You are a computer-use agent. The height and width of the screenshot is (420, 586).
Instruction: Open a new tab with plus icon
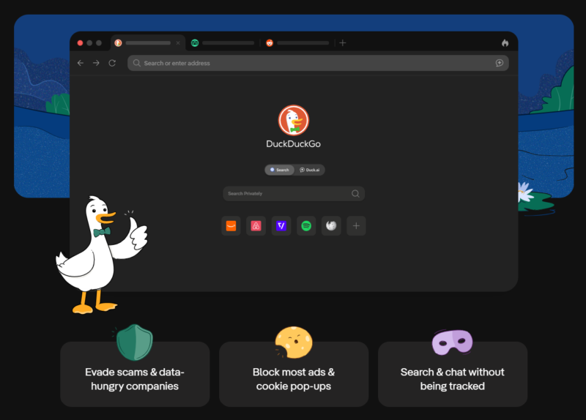point(343,43)
